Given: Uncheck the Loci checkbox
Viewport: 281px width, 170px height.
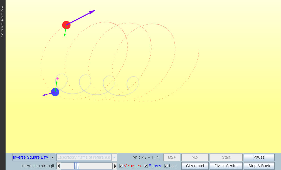Looking at the screenshot, I should (x=166, y=166).
